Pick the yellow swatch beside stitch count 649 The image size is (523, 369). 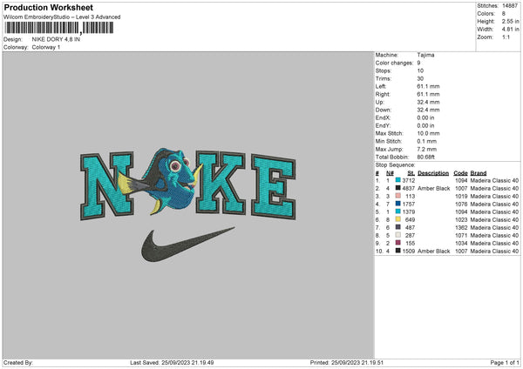coord(397,219)
